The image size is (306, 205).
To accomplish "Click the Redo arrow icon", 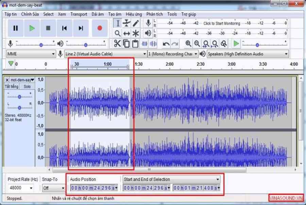I will (175, 44).
